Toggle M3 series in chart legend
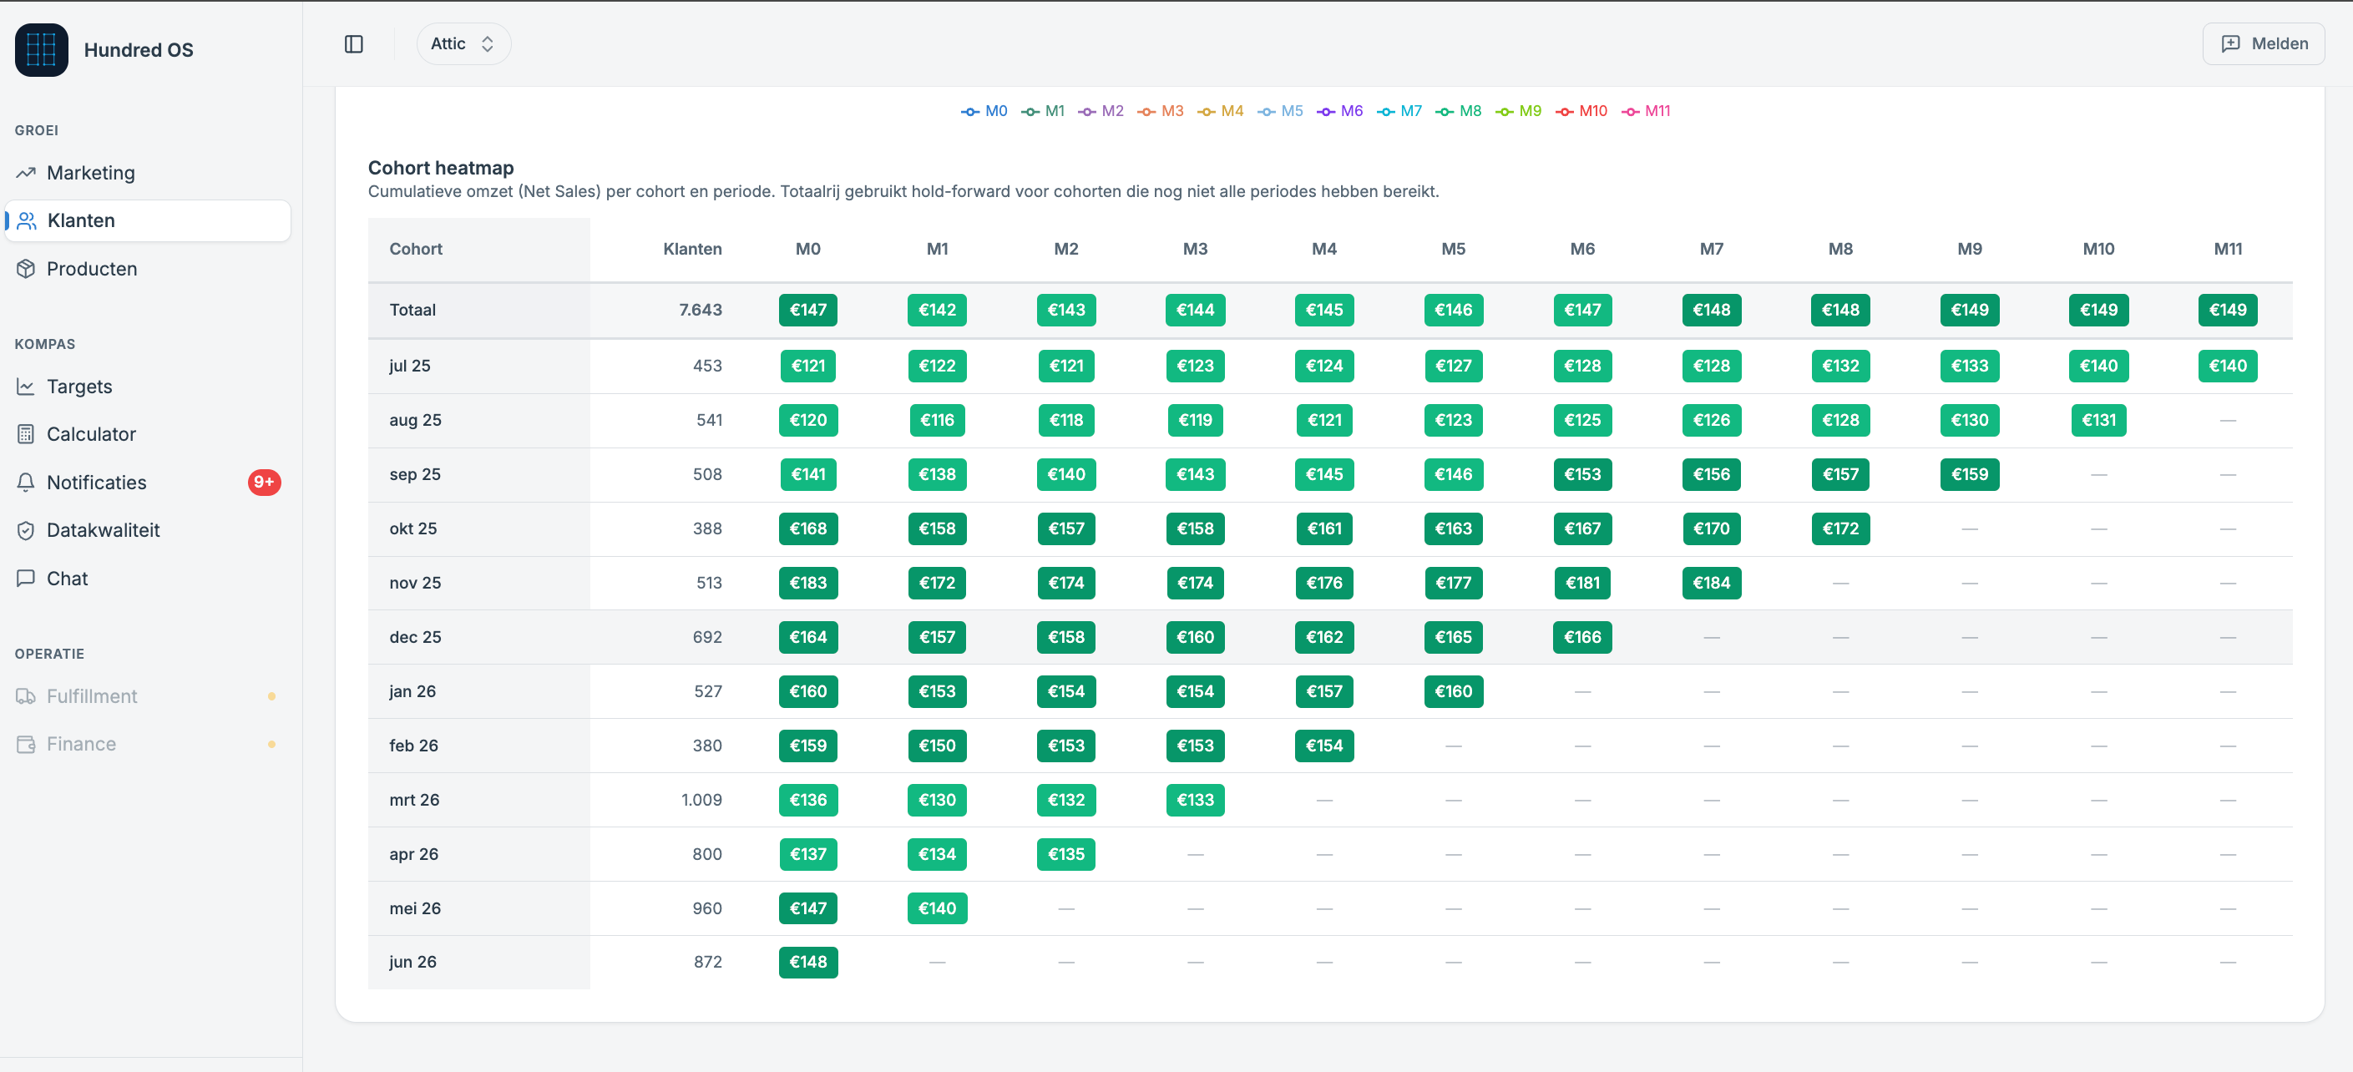This screenshot has height=1072, width=2353. point(1160,110)
